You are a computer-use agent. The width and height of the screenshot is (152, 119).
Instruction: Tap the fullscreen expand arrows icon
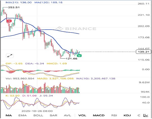pyautogui.click(x=10, y=55)
